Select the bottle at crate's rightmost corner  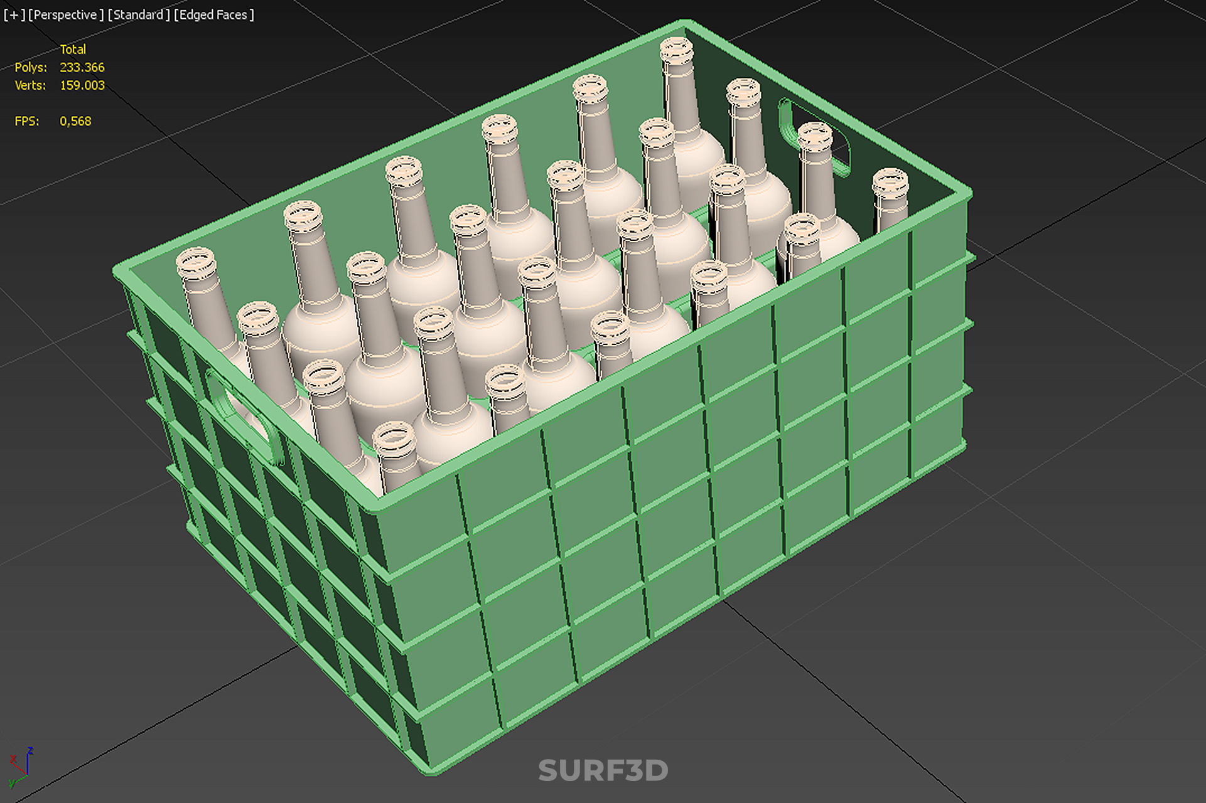point(890,201)
